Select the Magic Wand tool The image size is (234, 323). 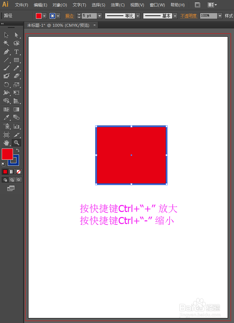point(6,43)
